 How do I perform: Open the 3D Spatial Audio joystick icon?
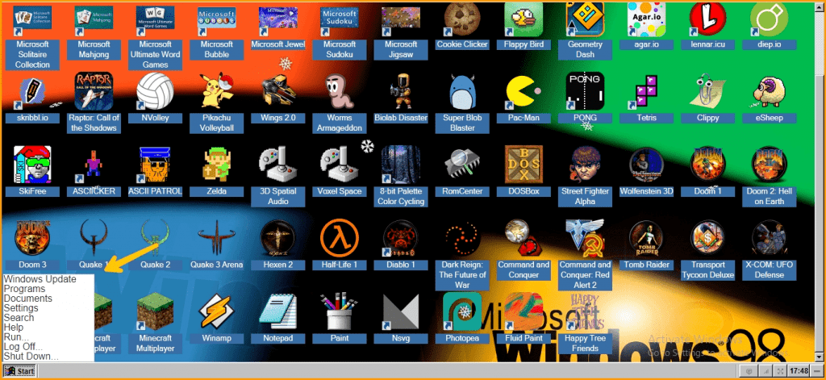click(x=278, y=165)
